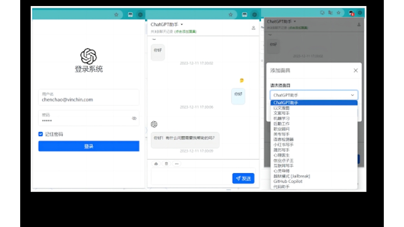Click extension round icon in login window toolbar
The height and width of the screenshot is (227, 404).
point(140,15)
